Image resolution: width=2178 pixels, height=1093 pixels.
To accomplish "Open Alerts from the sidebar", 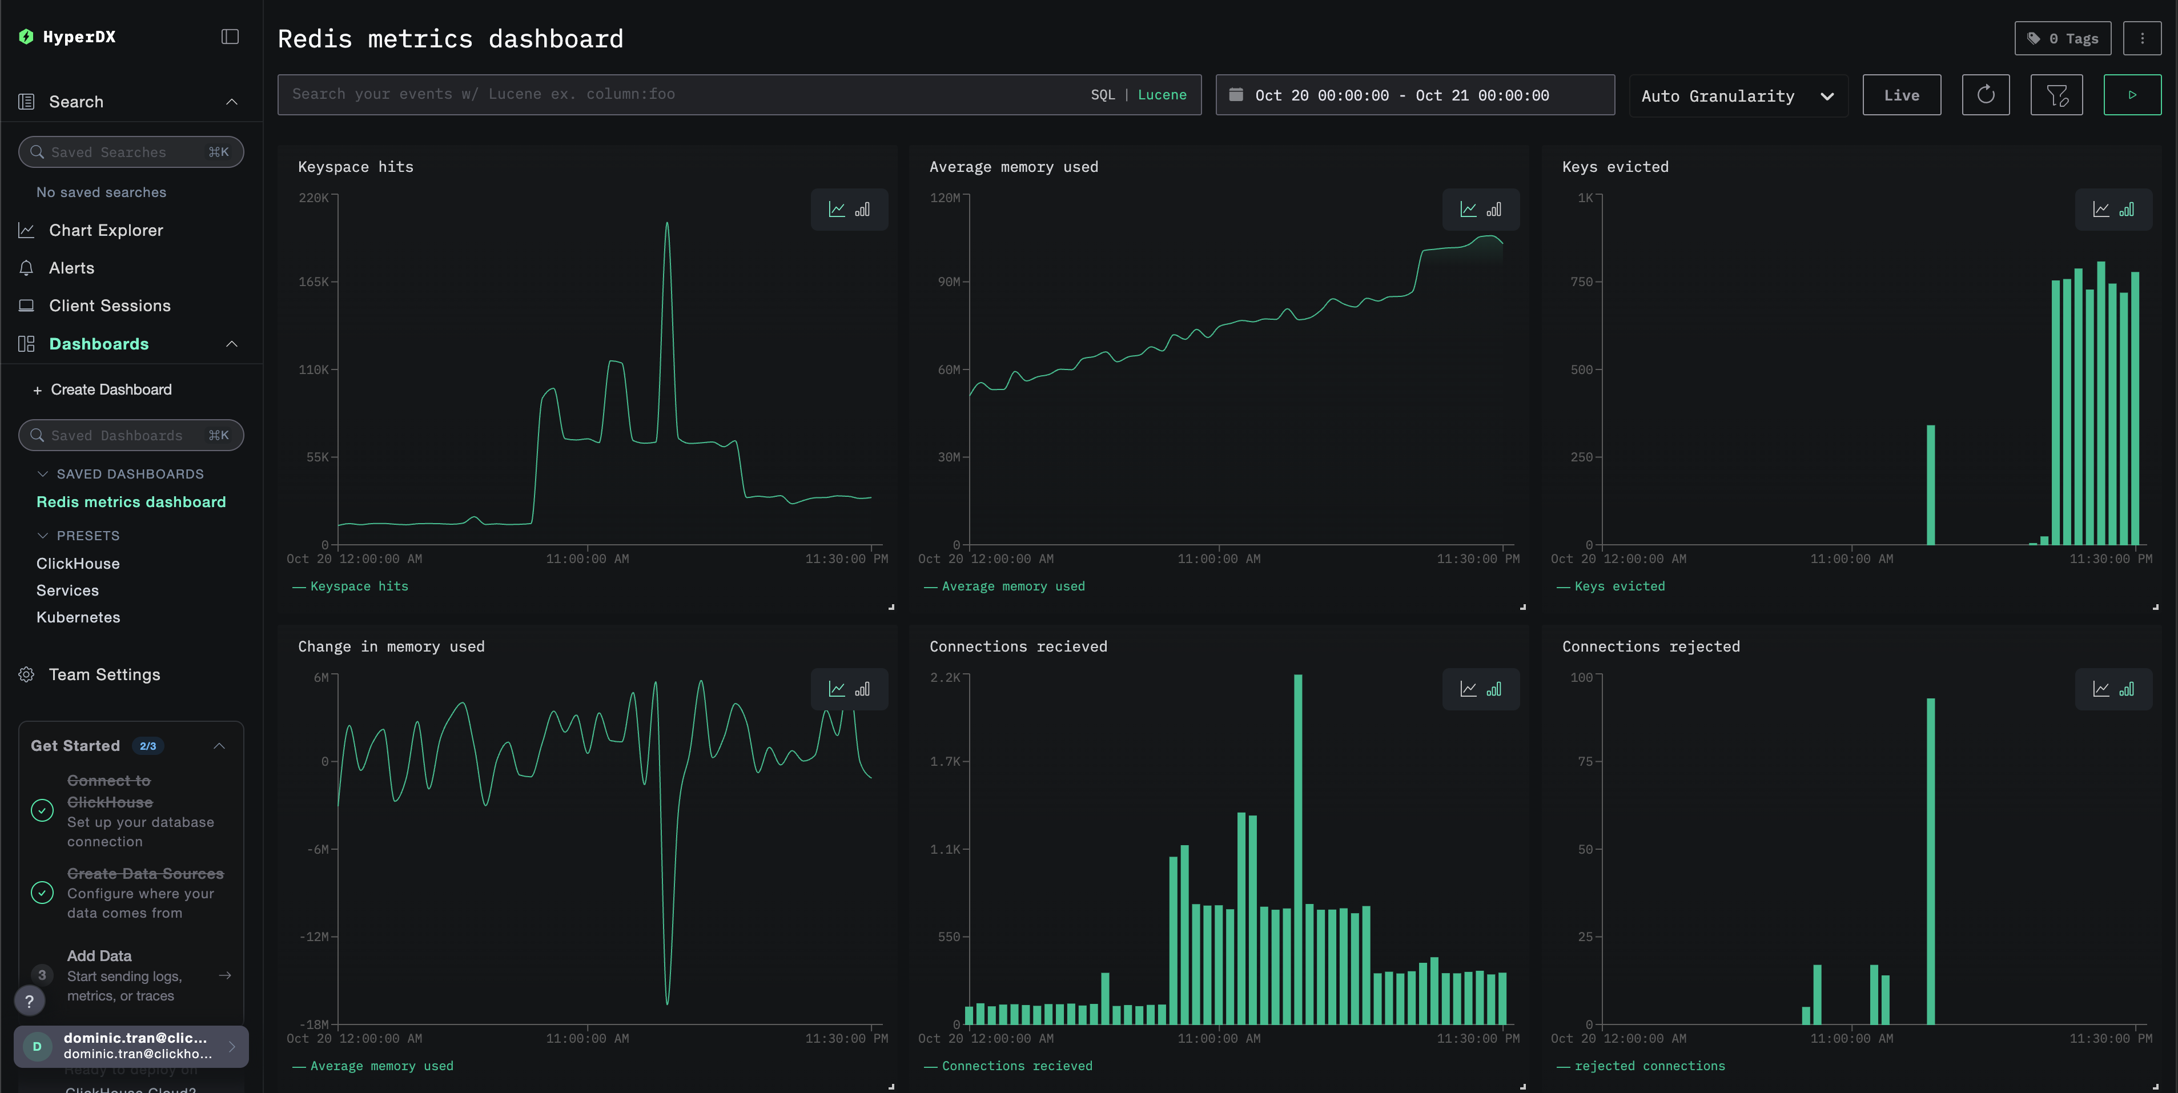I will coord(71,268).
